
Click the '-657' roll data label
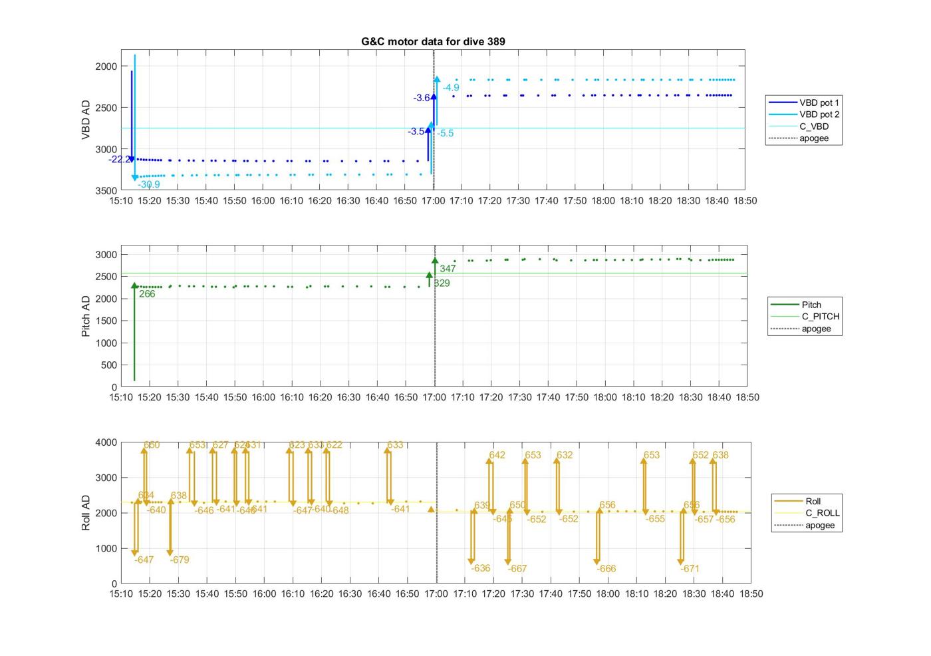click(x=704, y=520)
